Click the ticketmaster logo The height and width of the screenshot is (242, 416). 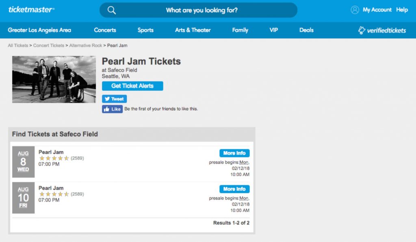click(31, 9)
